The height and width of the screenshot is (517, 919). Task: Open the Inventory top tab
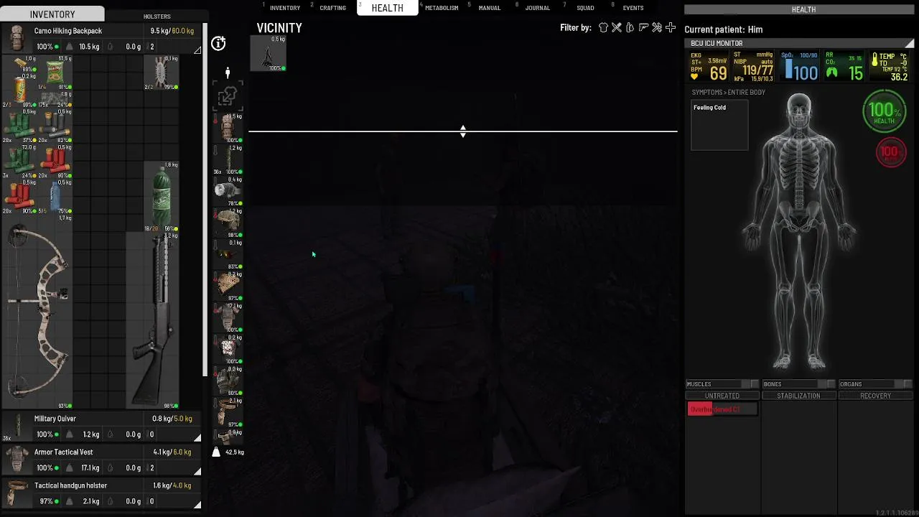point(285,8)
